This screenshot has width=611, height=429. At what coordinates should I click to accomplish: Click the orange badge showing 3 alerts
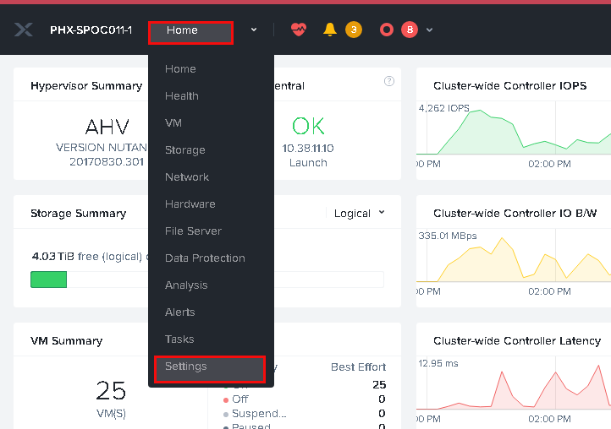click(x=354, y=30)
